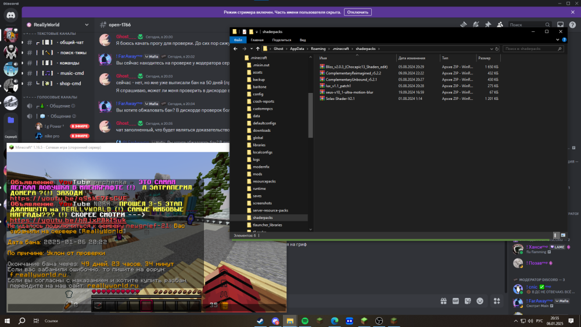This screenshot has height=327, width=581.
Task: Select ComplementaryReimagined_r5.2.2 archive
Action: tap(353, 73)
